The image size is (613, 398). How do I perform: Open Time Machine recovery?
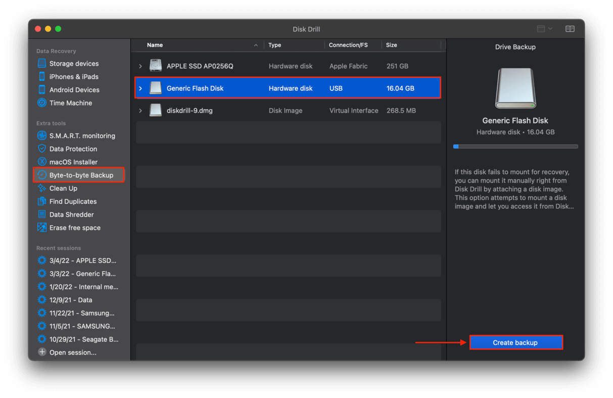(x=71, y=103)
